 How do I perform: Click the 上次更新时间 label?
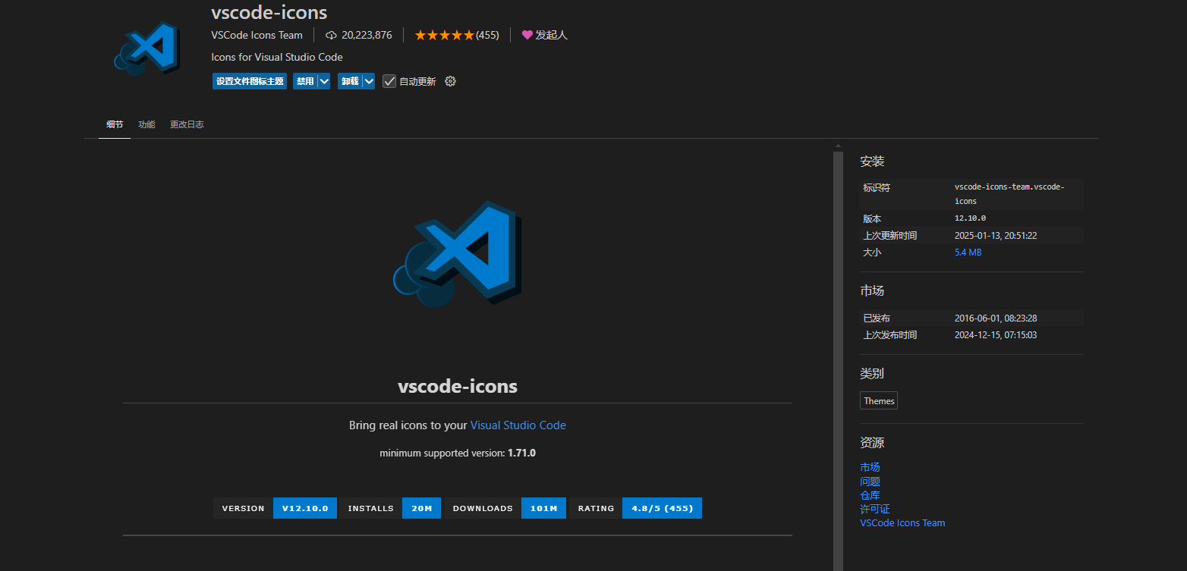coord(889,236)
